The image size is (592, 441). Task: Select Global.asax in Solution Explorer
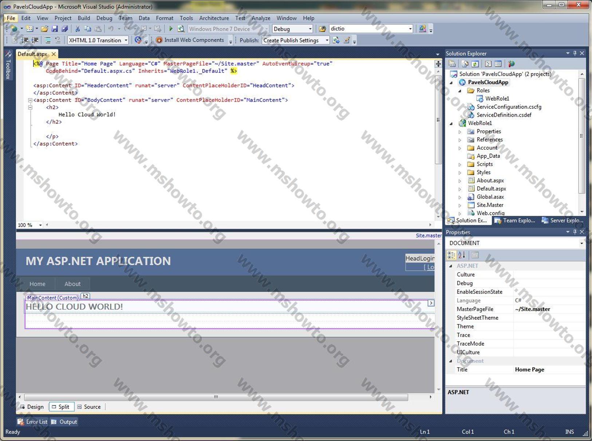[490, 197]
